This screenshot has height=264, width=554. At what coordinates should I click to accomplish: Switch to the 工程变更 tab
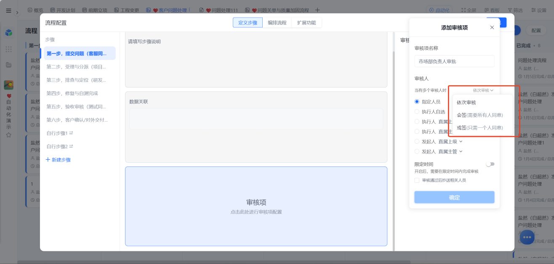126,10
